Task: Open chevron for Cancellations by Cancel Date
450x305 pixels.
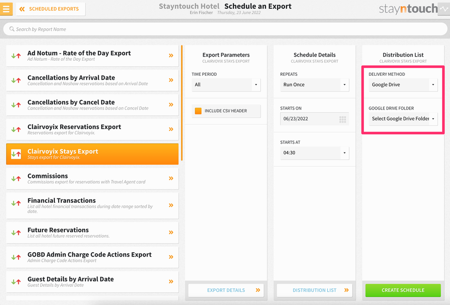Action: (171, 105)
